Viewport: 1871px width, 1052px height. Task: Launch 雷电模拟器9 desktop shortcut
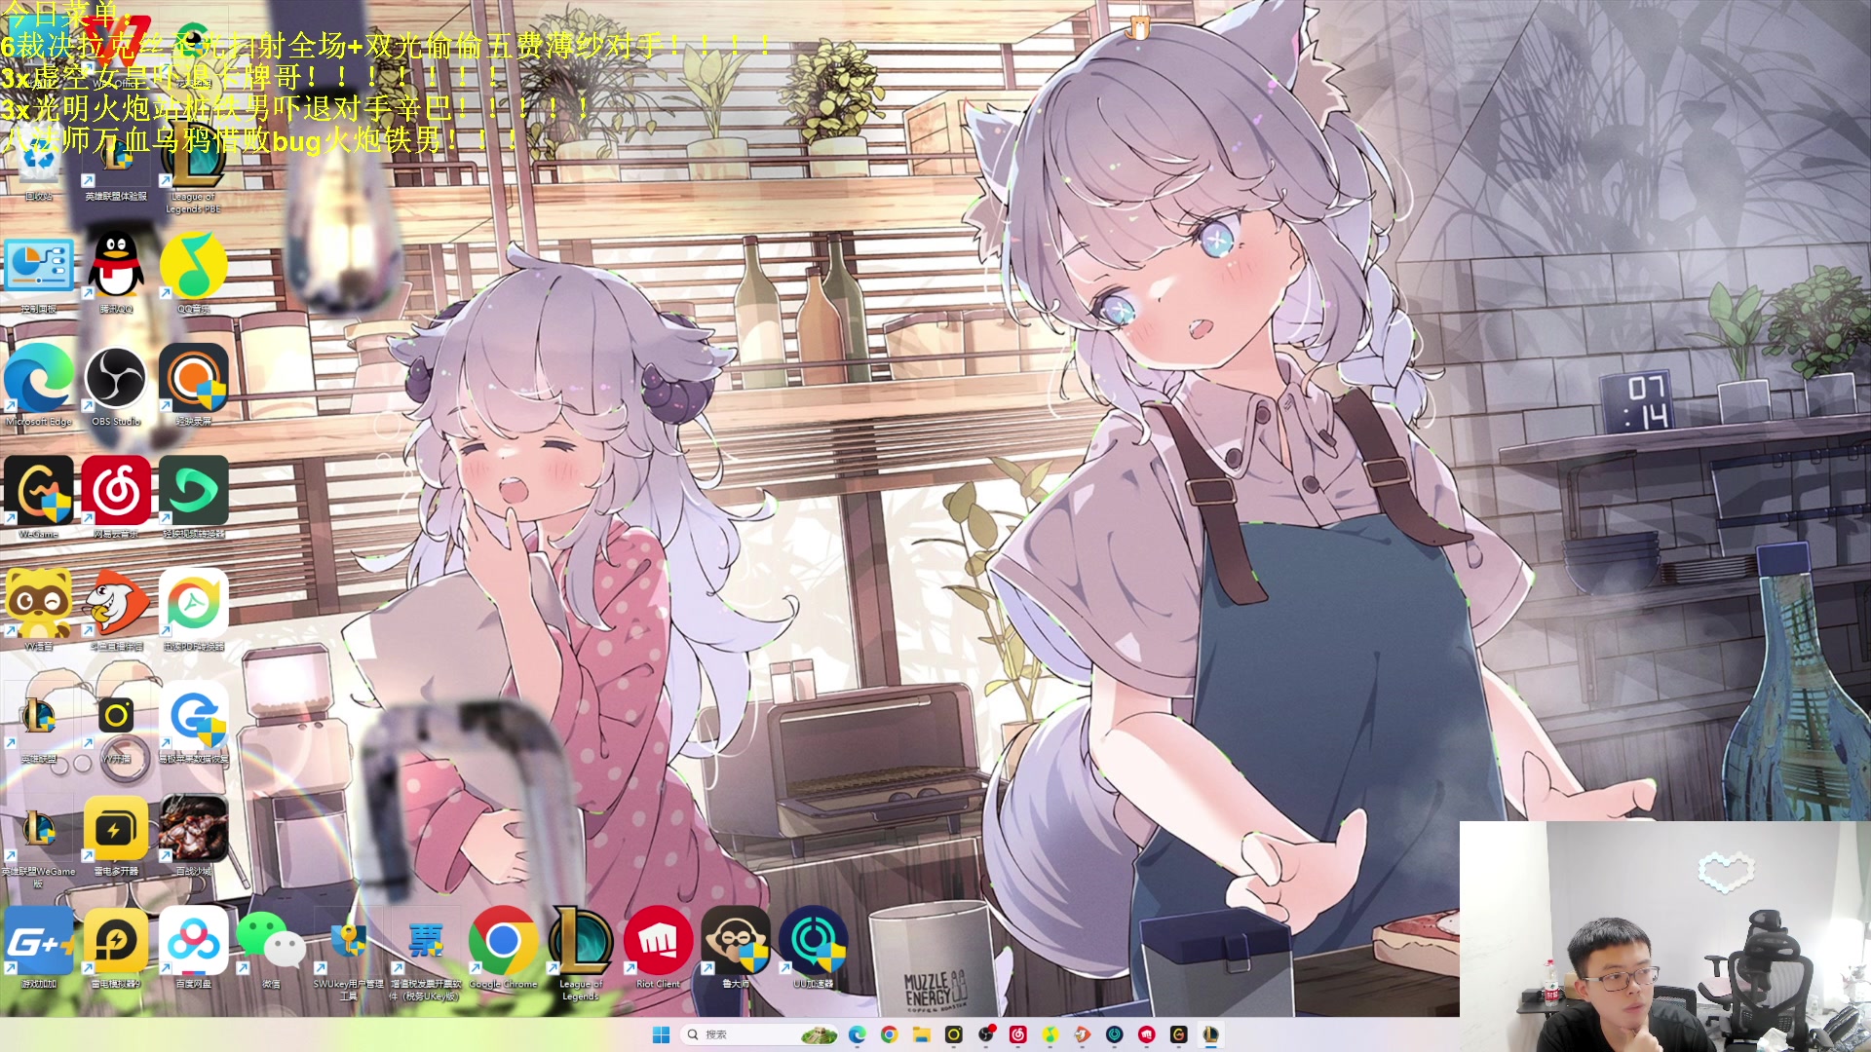click(116, 947)
